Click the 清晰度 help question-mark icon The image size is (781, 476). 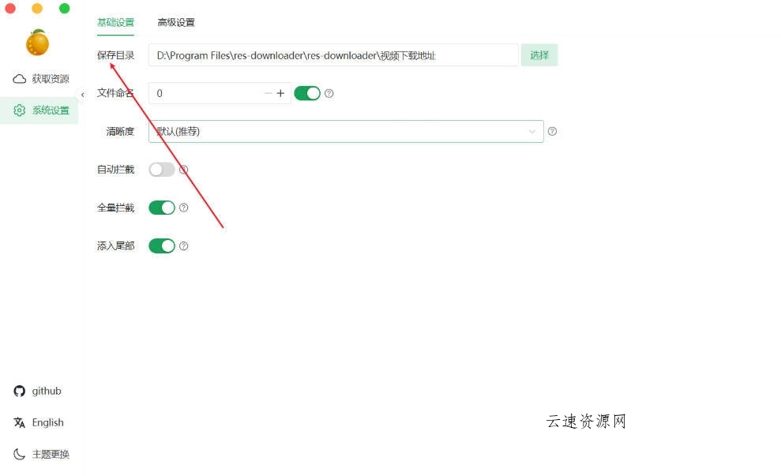pos(552,131)
